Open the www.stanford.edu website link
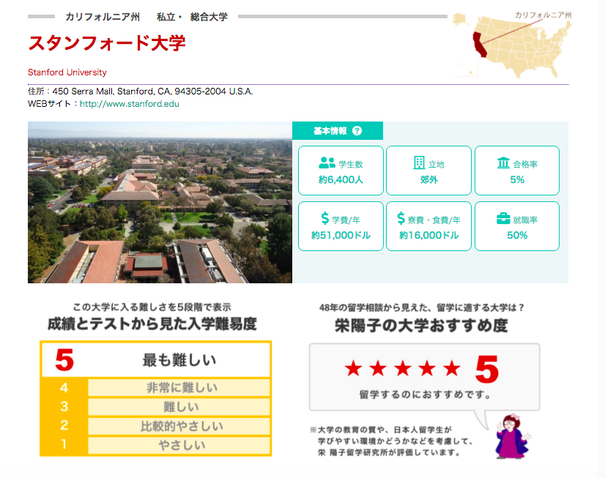 129,104
